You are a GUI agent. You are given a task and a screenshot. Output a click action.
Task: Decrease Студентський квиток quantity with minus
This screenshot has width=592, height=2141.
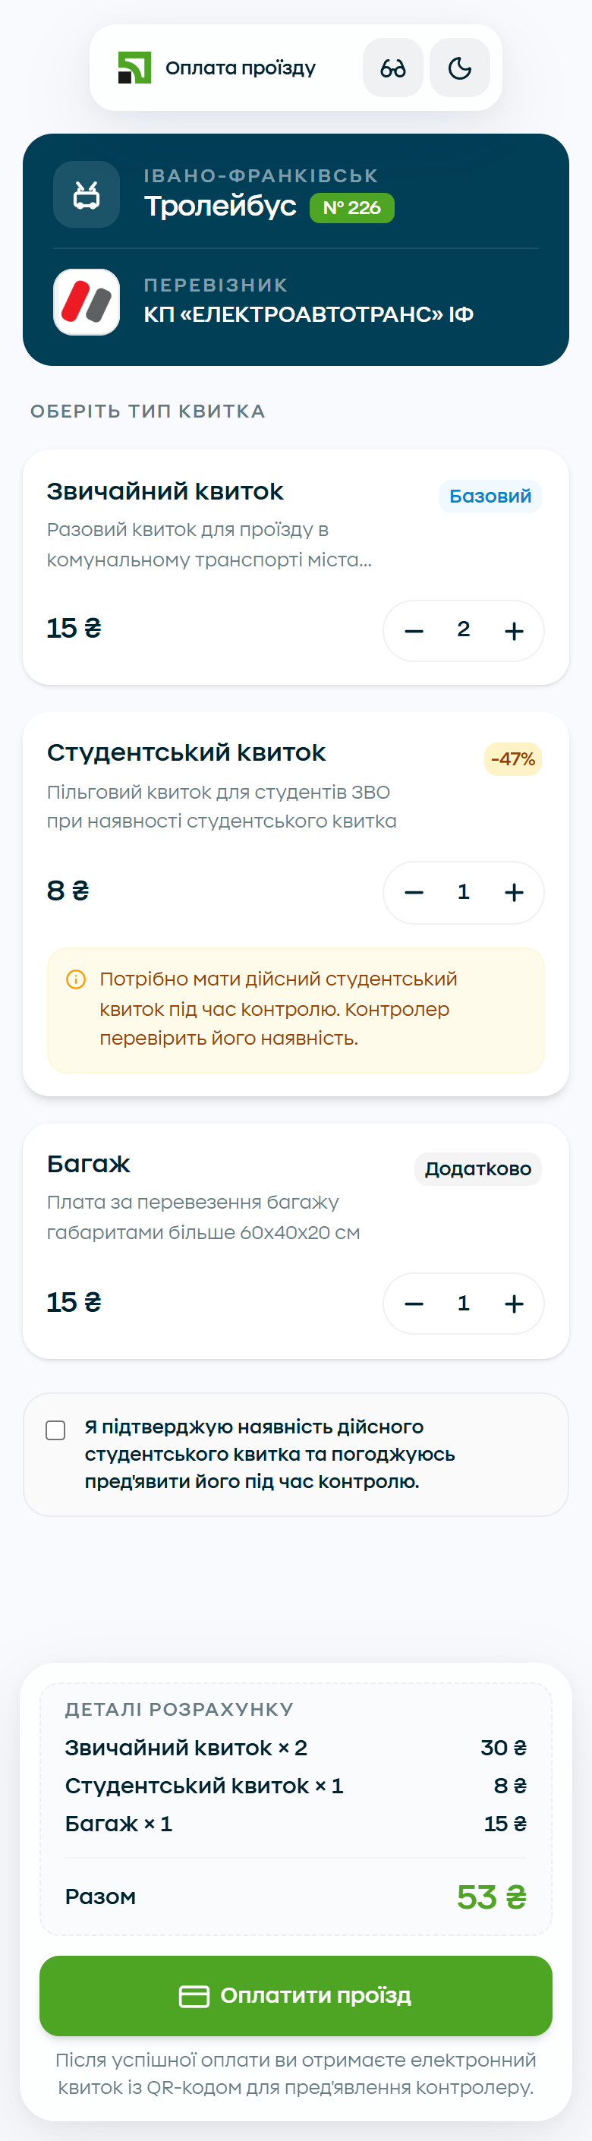[x=414, y=893]
